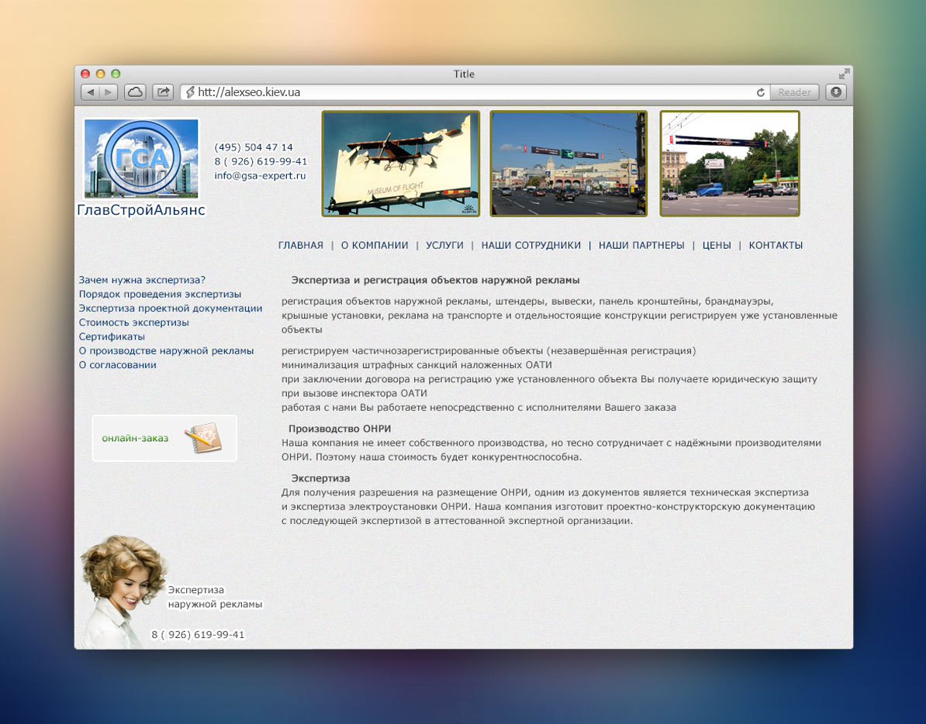This screenshot has width=926, height=724.
Task: Follow the 'Сертификаты' sidebar link
Action: coord(111,336)
